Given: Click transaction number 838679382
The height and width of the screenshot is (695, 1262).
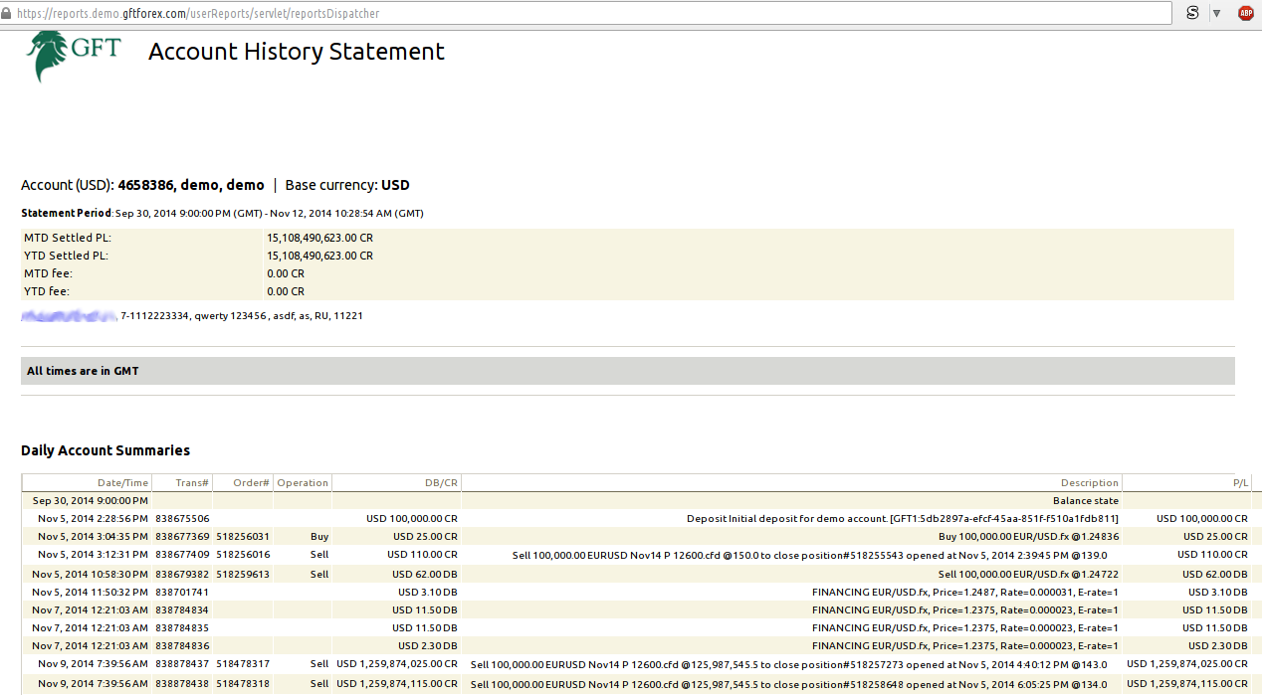Looking at the screenshot, I should [x=182, y=574].
